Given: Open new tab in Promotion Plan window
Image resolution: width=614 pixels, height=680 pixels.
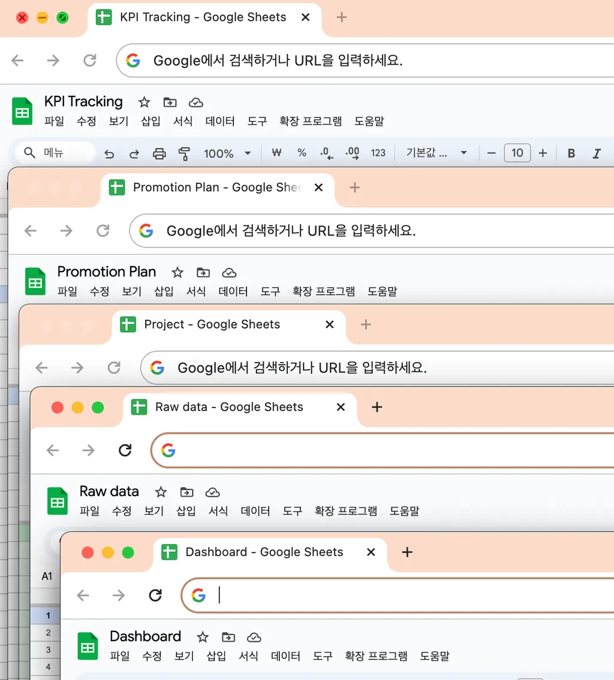Looking at the screenshot, I should point(354,188).
